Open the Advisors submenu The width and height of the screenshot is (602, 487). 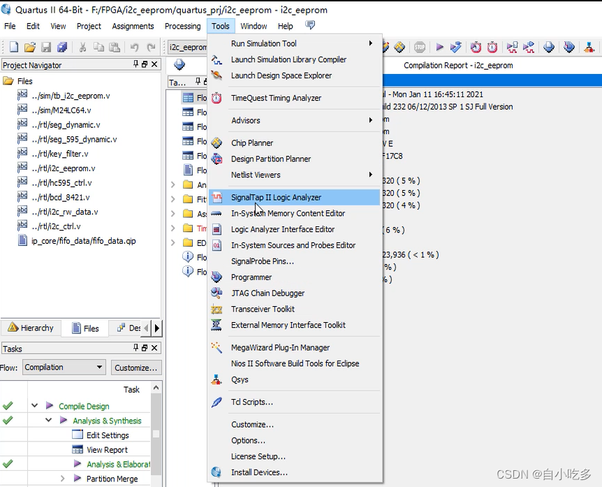point(295,121)
